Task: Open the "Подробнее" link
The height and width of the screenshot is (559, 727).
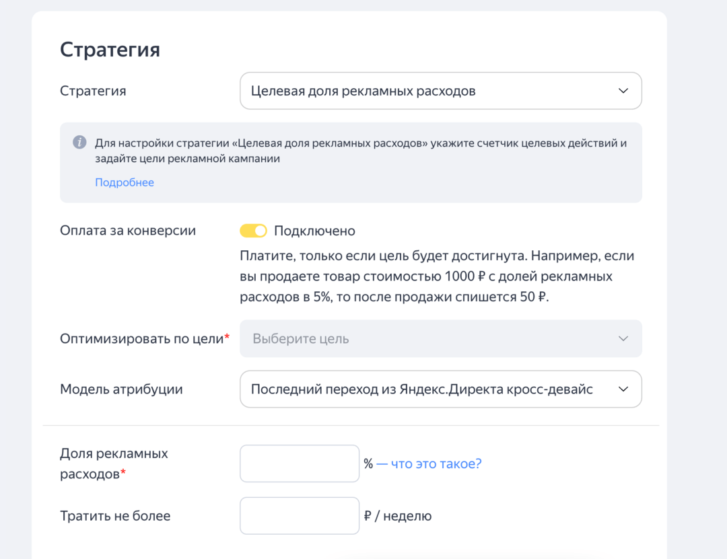Action: coord(124,182)
